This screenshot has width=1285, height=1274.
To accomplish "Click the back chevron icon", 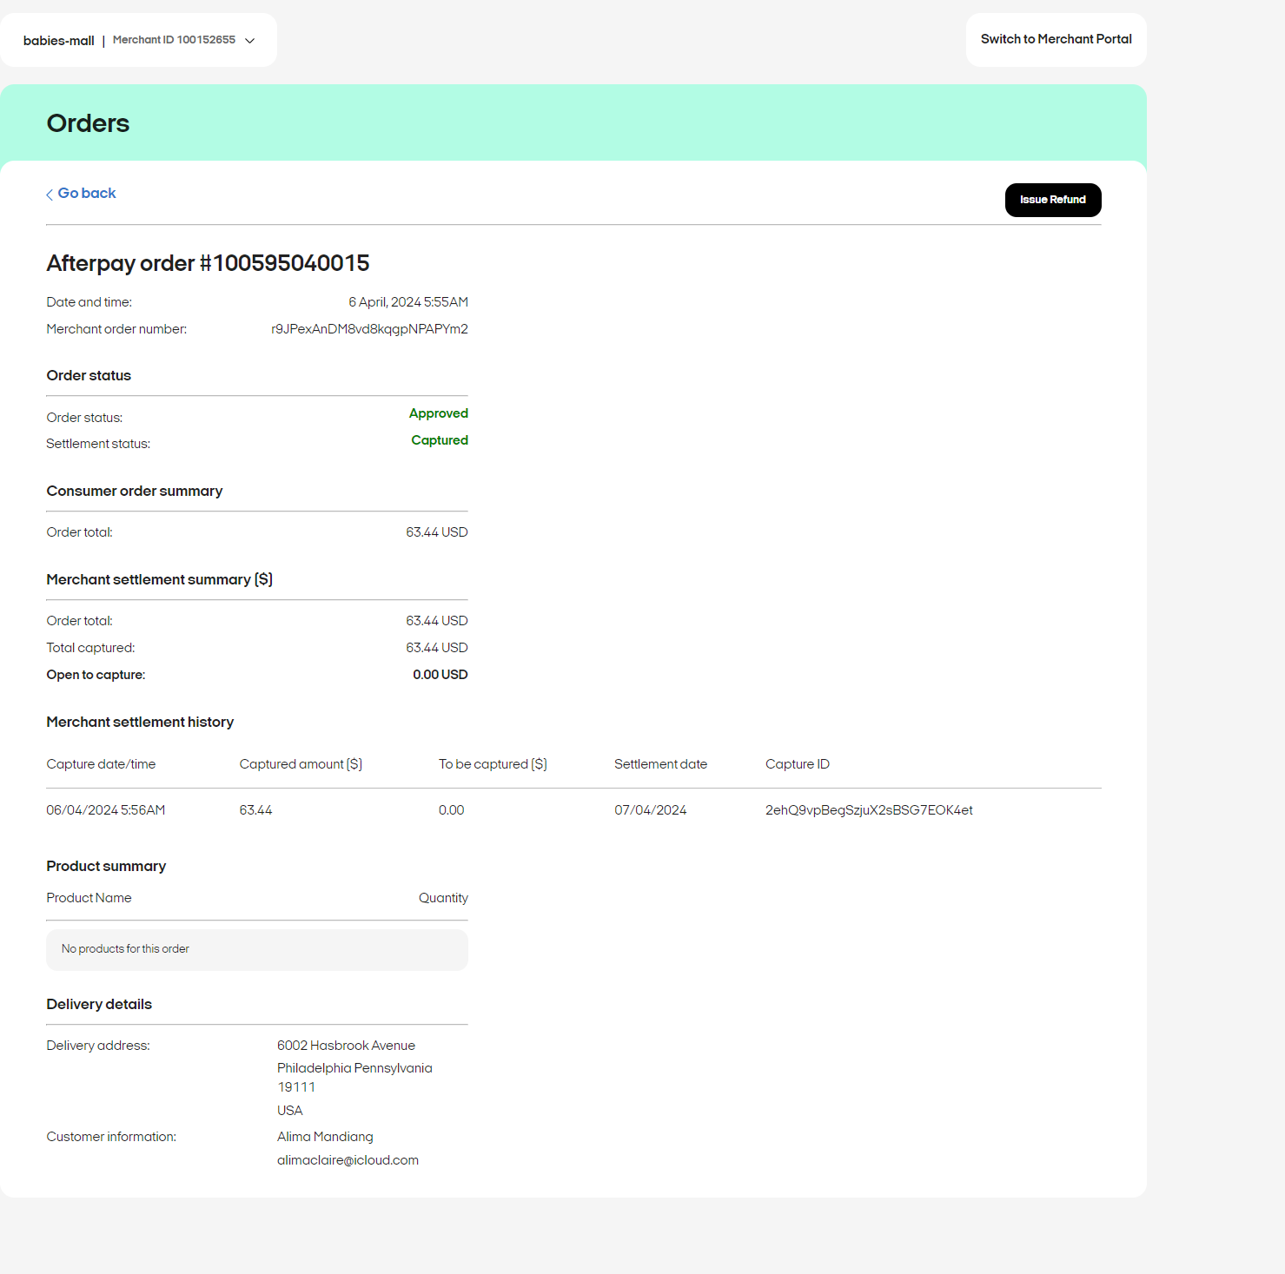I will (50, 195).
